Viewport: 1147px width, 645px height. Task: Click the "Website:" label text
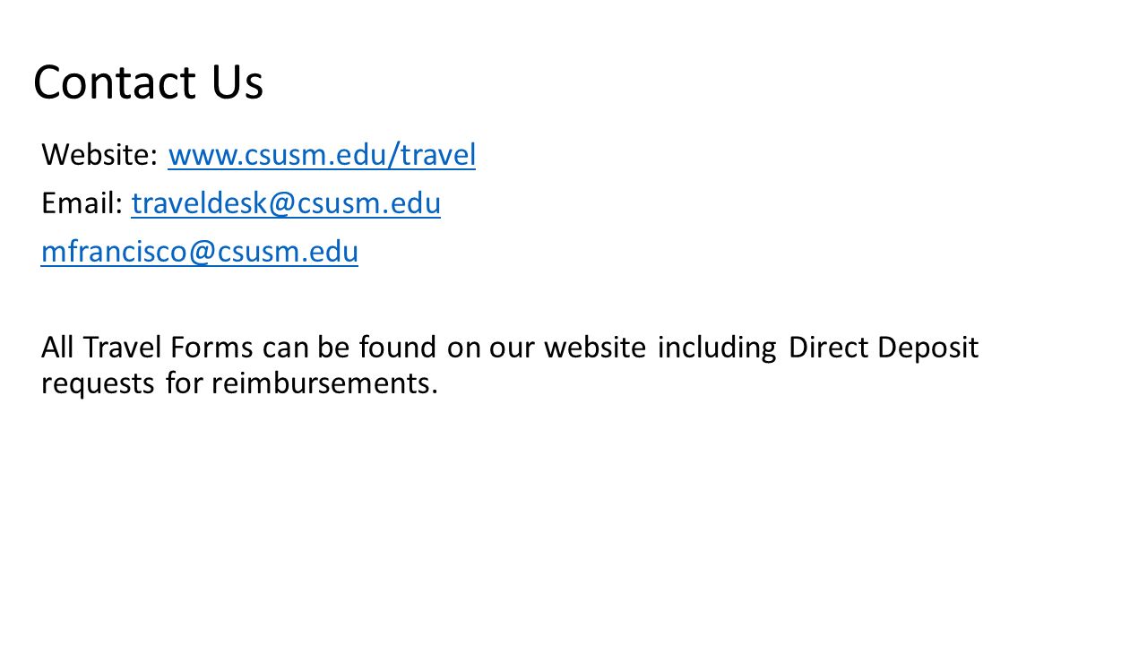100,156
